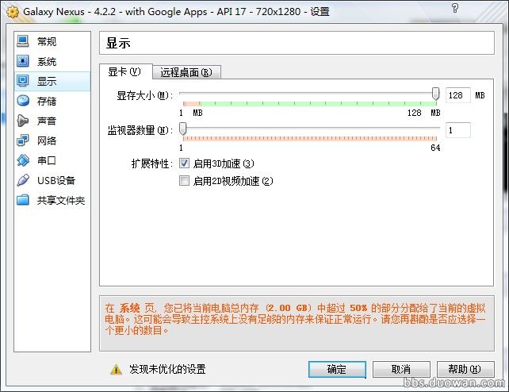Click the question mark help icon
The width and height of the screenshot is (509, 392).
(455, 8)
